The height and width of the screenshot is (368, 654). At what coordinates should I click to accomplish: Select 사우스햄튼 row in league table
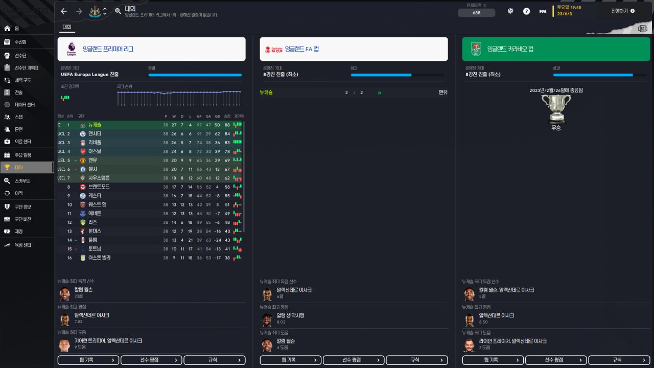[x=151, y=178]
